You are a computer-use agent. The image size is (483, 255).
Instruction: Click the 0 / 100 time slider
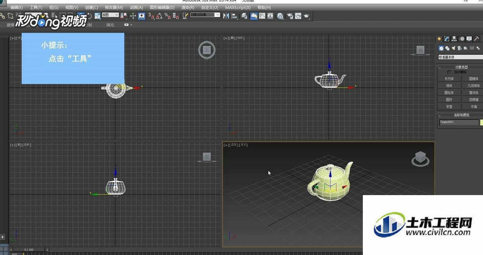(29, 250)
